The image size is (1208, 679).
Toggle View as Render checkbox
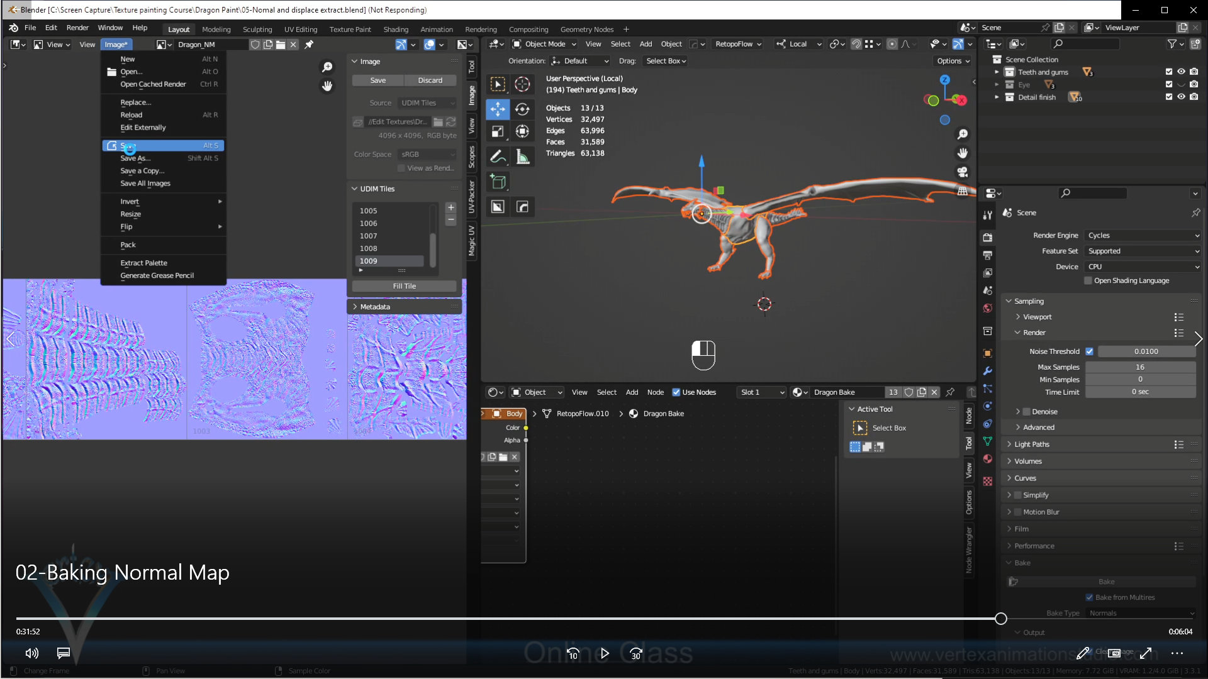(x=401, y=168)
